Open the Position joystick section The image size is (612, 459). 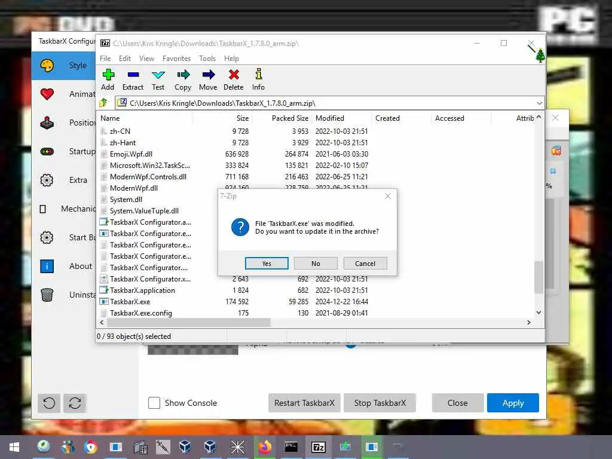64,123
